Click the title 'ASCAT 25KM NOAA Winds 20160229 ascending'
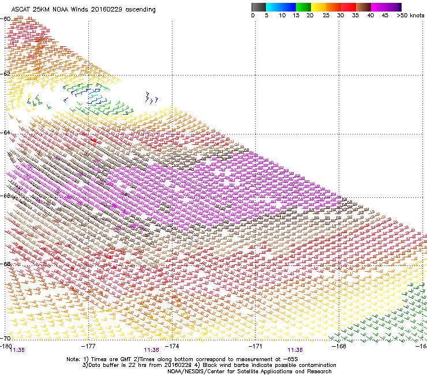The image size is (427, 375). [83, 10]
